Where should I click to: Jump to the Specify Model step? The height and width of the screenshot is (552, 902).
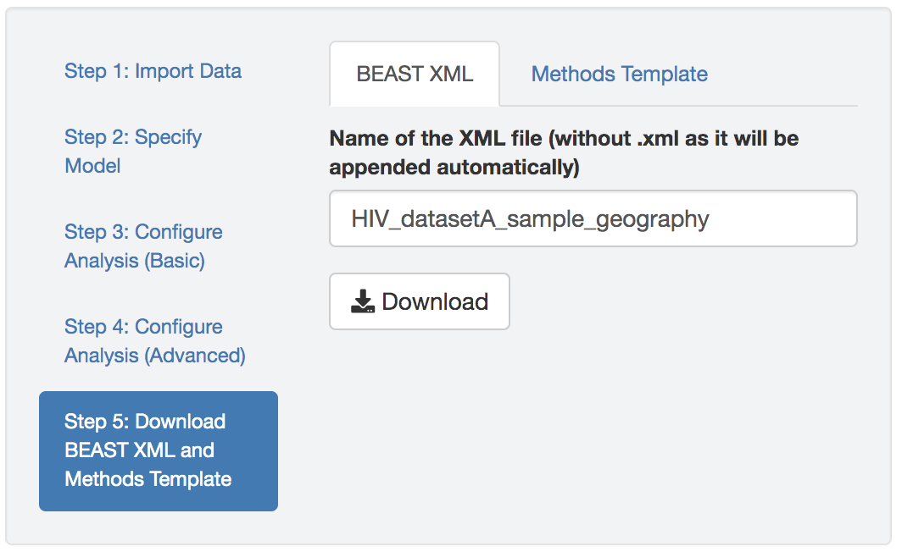tap(133, 151)
